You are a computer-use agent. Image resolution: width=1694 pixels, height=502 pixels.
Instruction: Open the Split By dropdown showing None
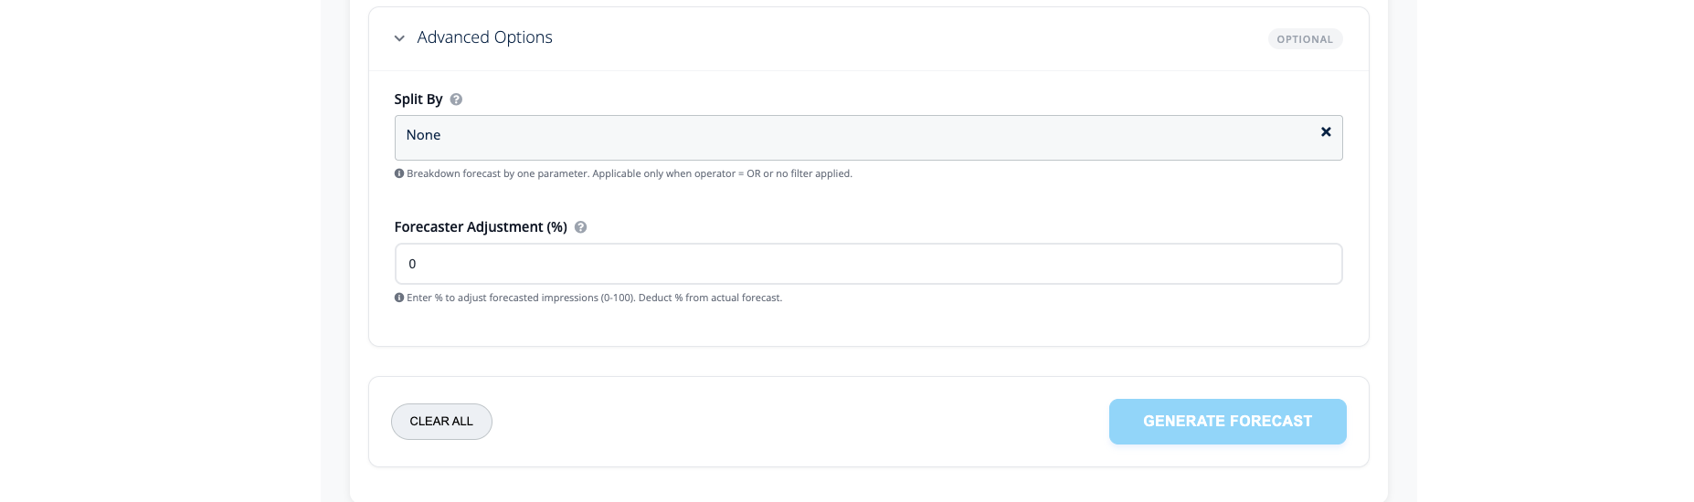point(868,138)
